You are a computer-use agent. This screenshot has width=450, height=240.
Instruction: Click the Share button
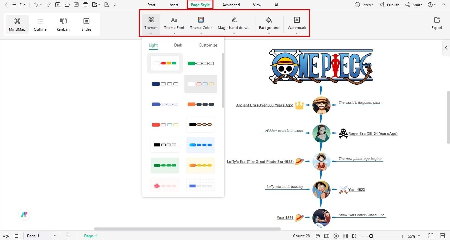coord(414,5)
